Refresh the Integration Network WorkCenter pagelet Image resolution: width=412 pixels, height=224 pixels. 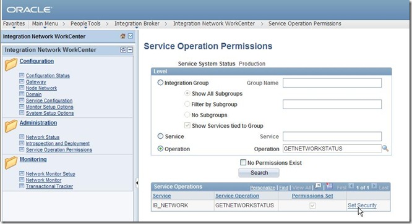point(123,50)
